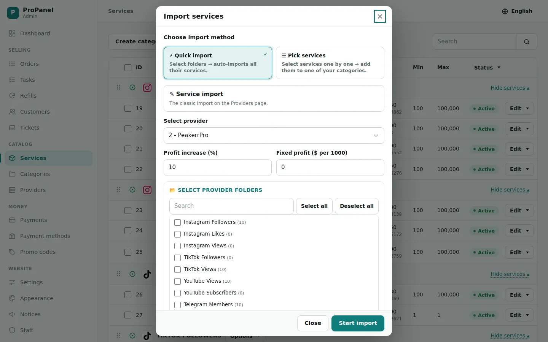Open Edit dropdown for service 26
548x342 pixels.
519,295
